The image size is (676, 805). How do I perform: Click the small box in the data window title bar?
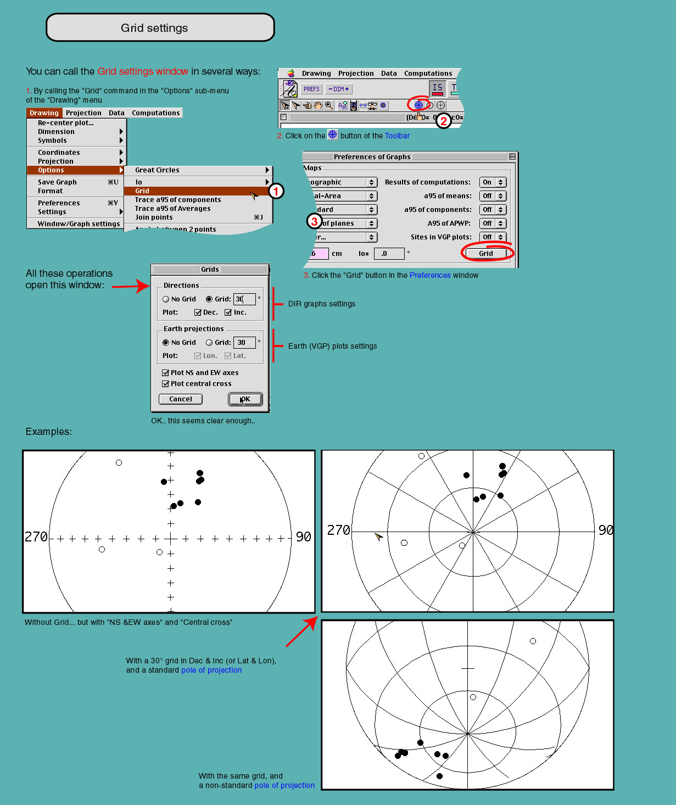point(283,117)
